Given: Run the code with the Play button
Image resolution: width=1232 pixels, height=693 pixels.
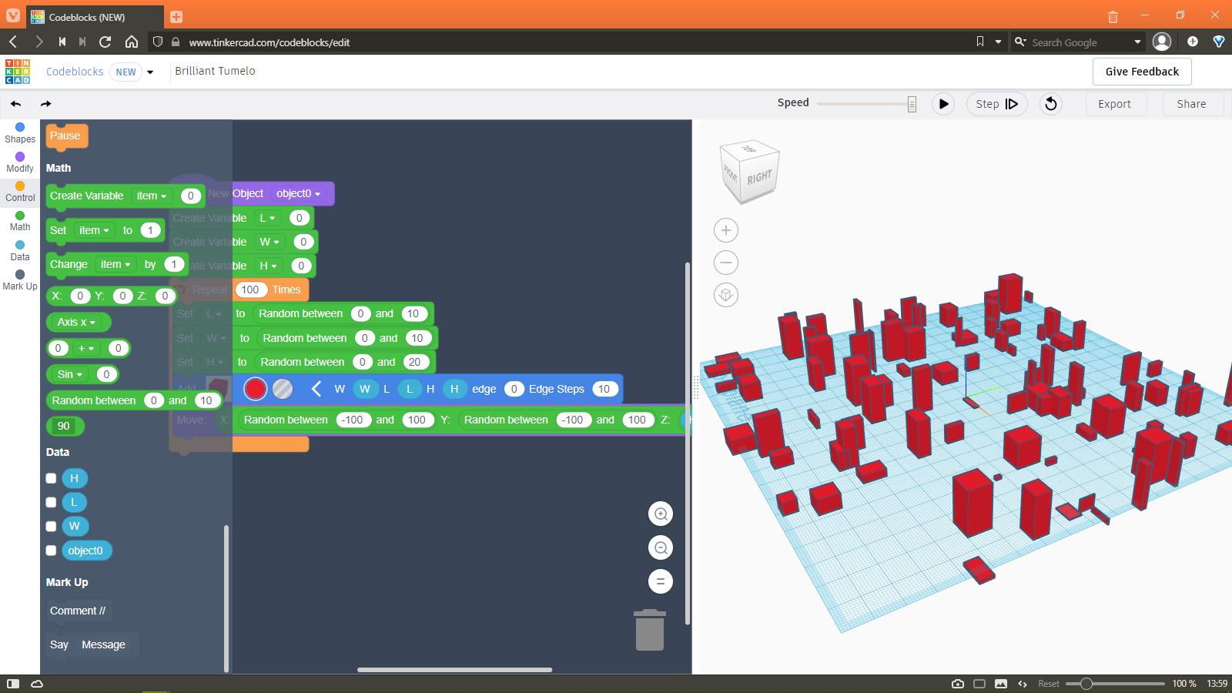Looking at the screenshot, I should [x=943, y=104].
